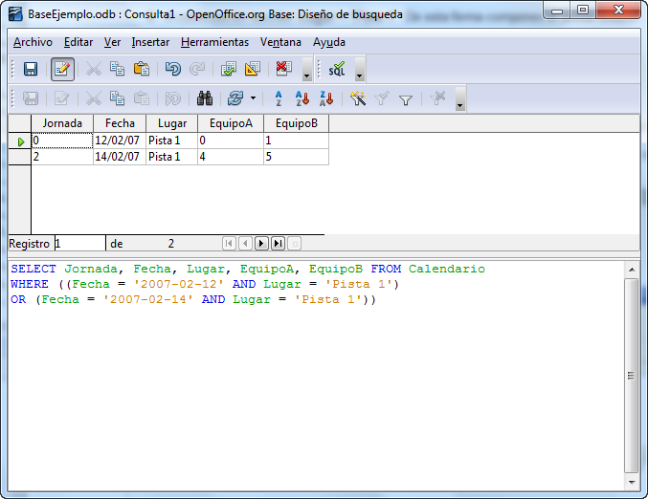
Task: Undo the last action
Action: pos(172,69)
